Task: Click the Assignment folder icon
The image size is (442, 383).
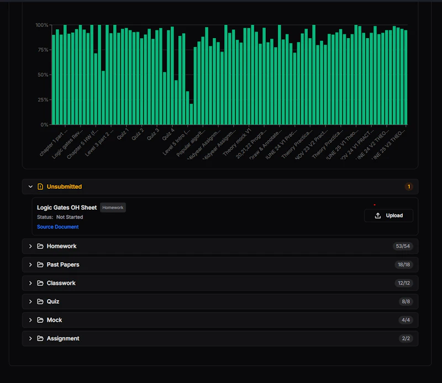Action: (40, 338)
